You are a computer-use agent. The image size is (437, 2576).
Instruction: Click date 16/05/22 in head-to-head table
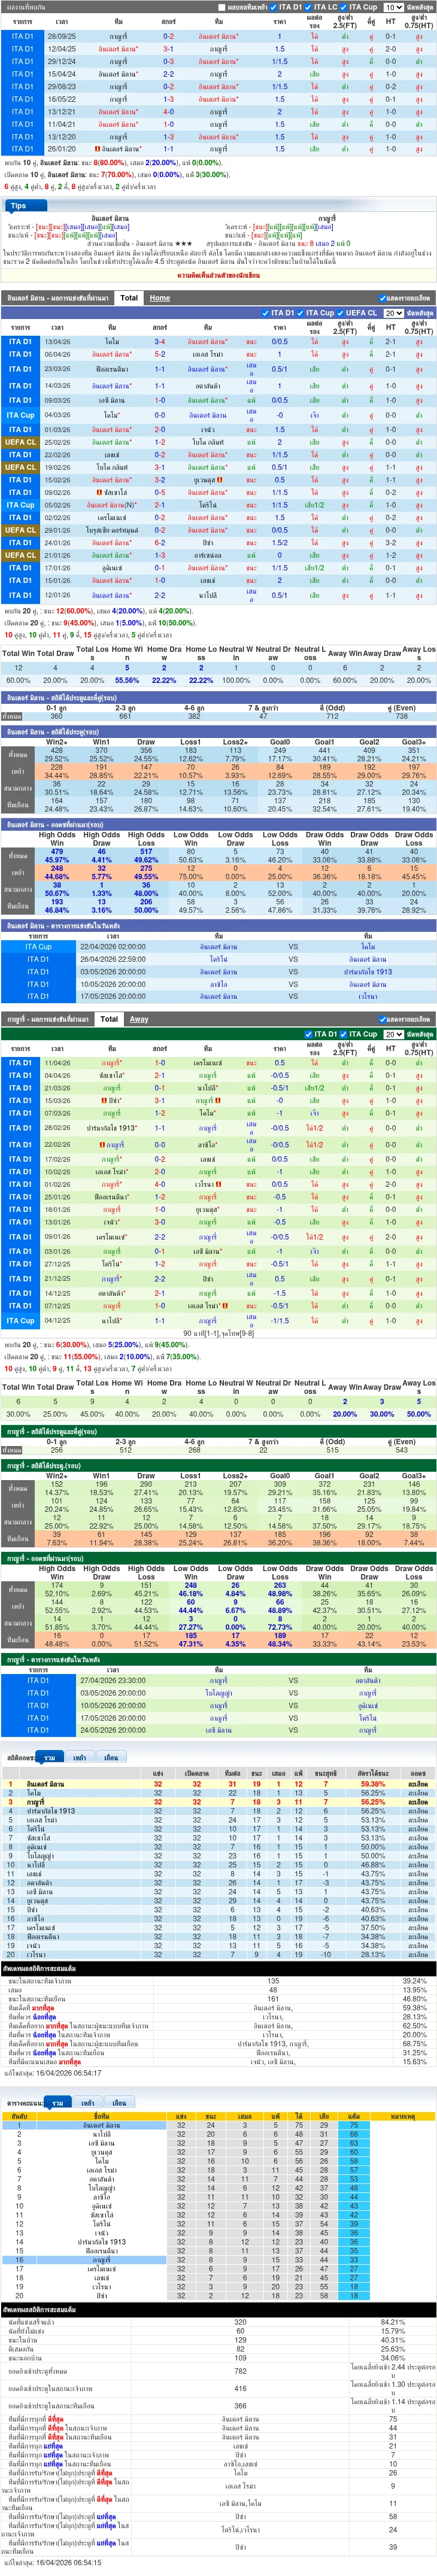tap(61, 99)
